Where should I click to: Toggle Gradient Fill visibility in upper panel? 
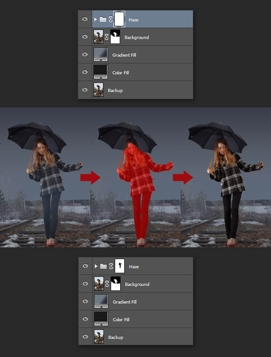[x=85, y=55]
